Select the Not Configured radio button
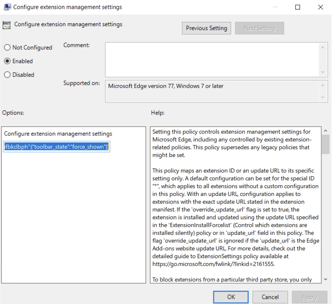This screenshot has height=304, width=332. coord(7,47)
